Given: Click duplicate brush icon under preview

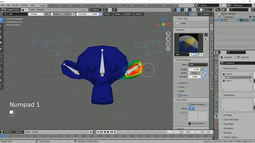Looking at the screenshot, I should (x=198, y=55).
